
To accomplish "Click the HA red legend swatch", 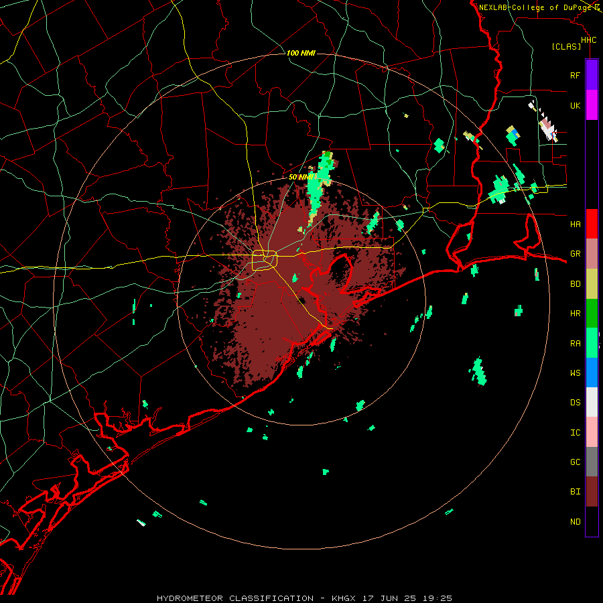I will (x=592, y=224).
